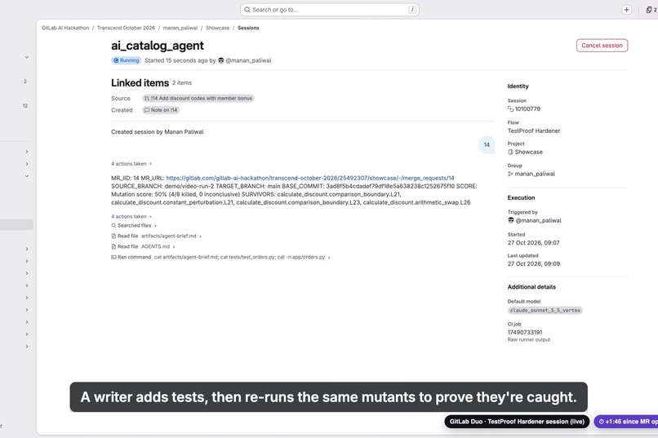Open manan_paliwal group in Identity panel

point(535,174)
